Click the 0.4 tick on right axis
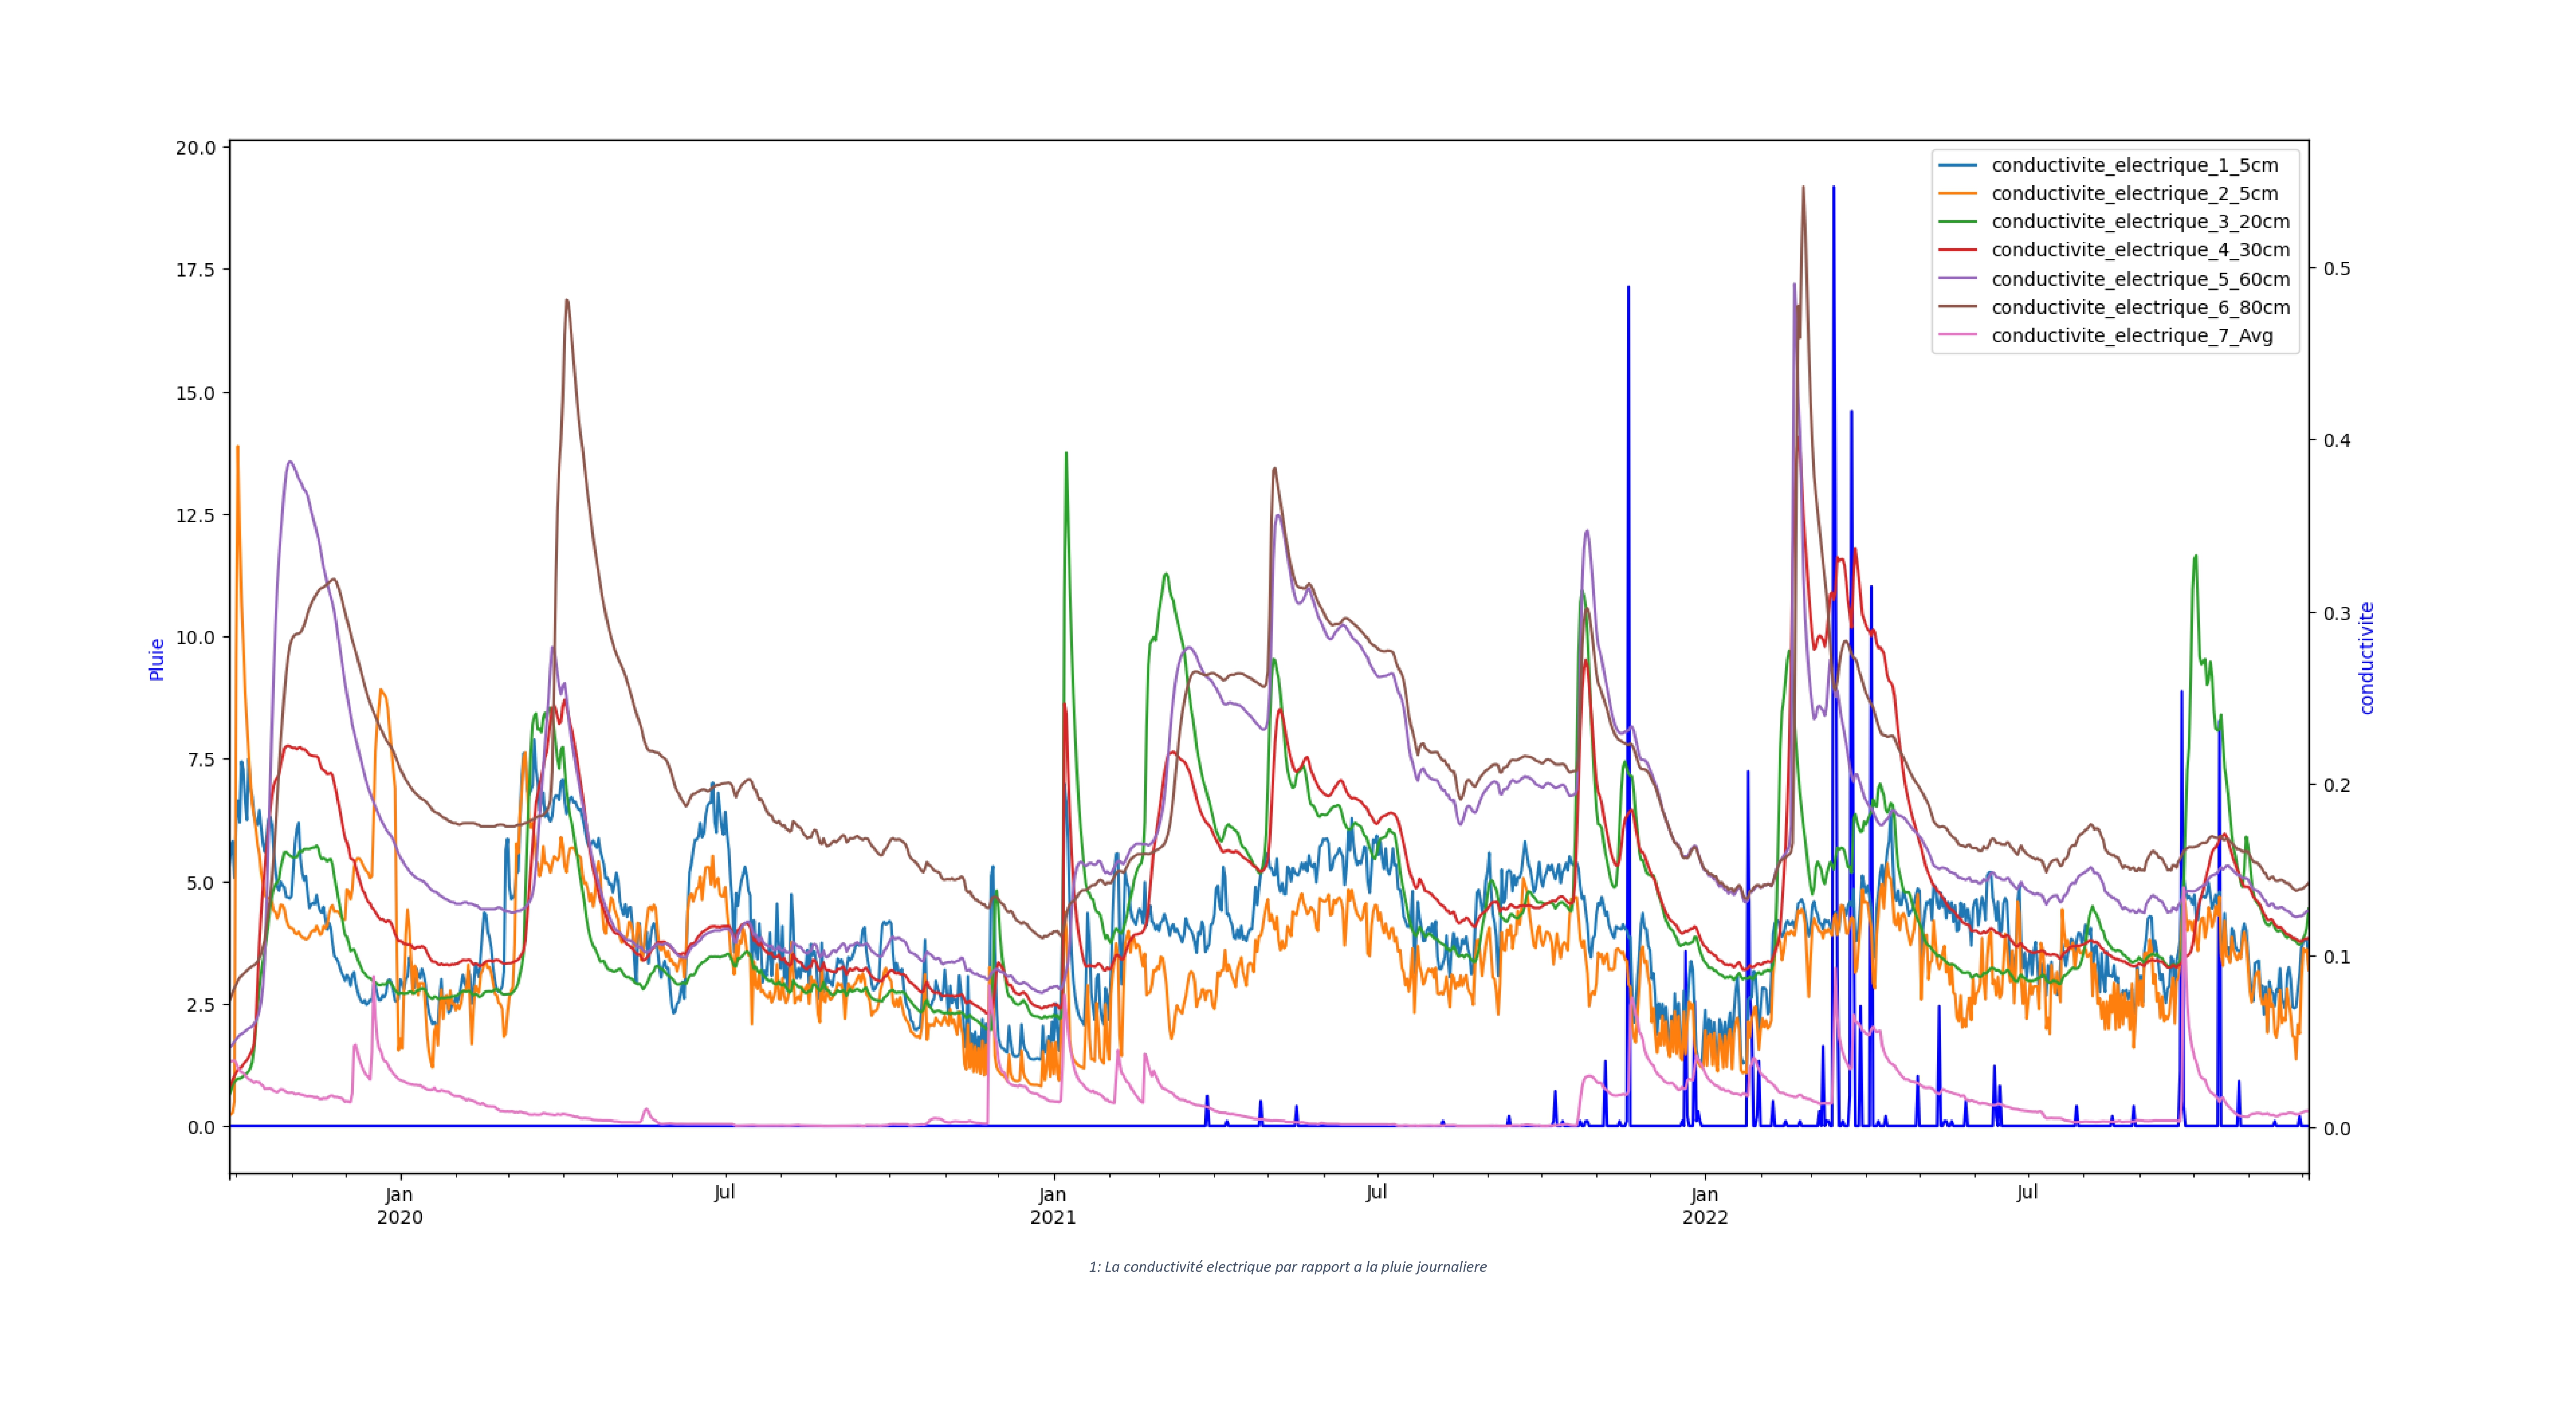Image resolution: width=2576 pixels, height=1417 pixels. pyautogui.click(x=2336, y=440)
